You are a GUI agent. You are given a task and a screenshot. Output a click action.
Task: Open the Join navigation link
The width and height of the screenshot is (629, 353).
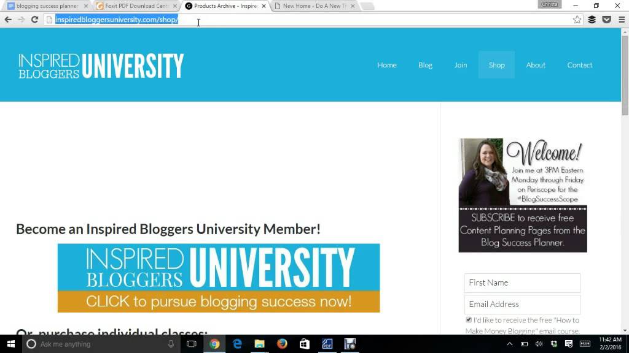point(461,65)
